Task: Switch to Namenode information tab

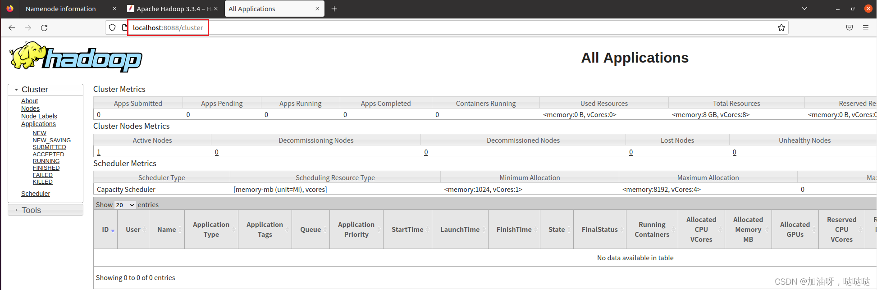Action: pos(61,9)
